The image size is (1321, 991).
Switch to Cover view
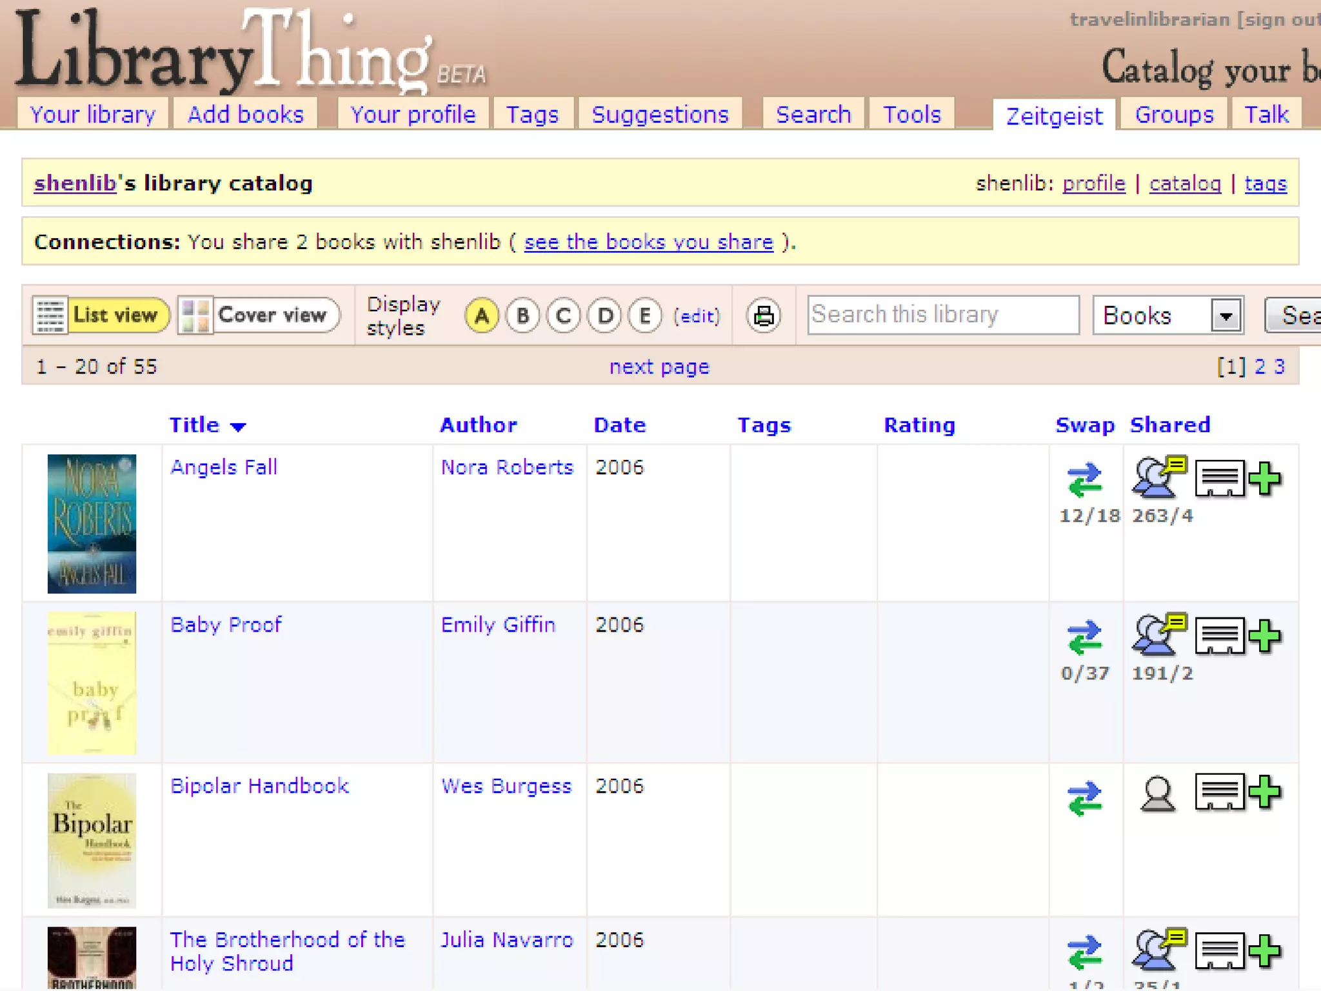coord(272,315)
